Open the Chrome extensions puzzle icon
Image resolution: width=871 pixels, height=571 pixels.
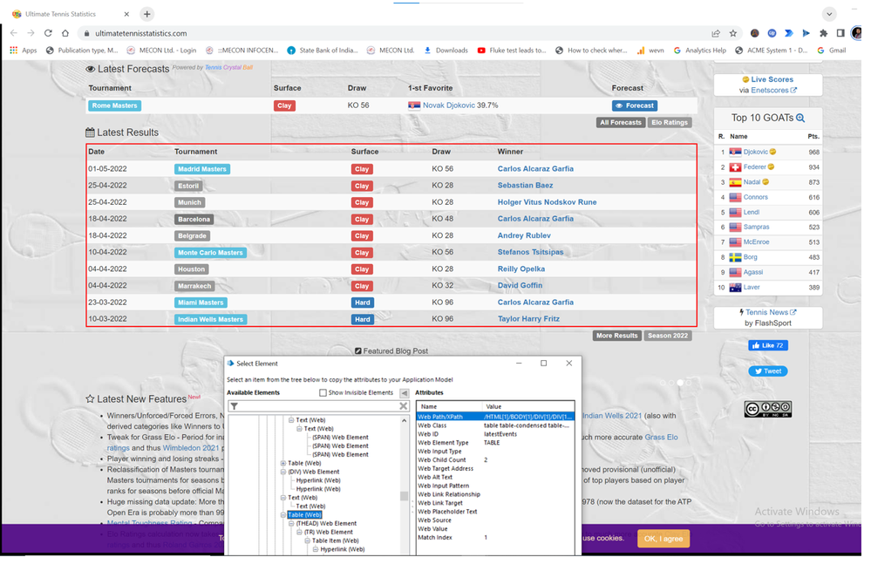(823, 33)
